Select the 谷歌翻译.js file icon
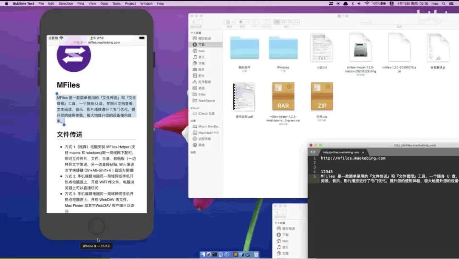459x259 pixels. click(x=438, y=48)
